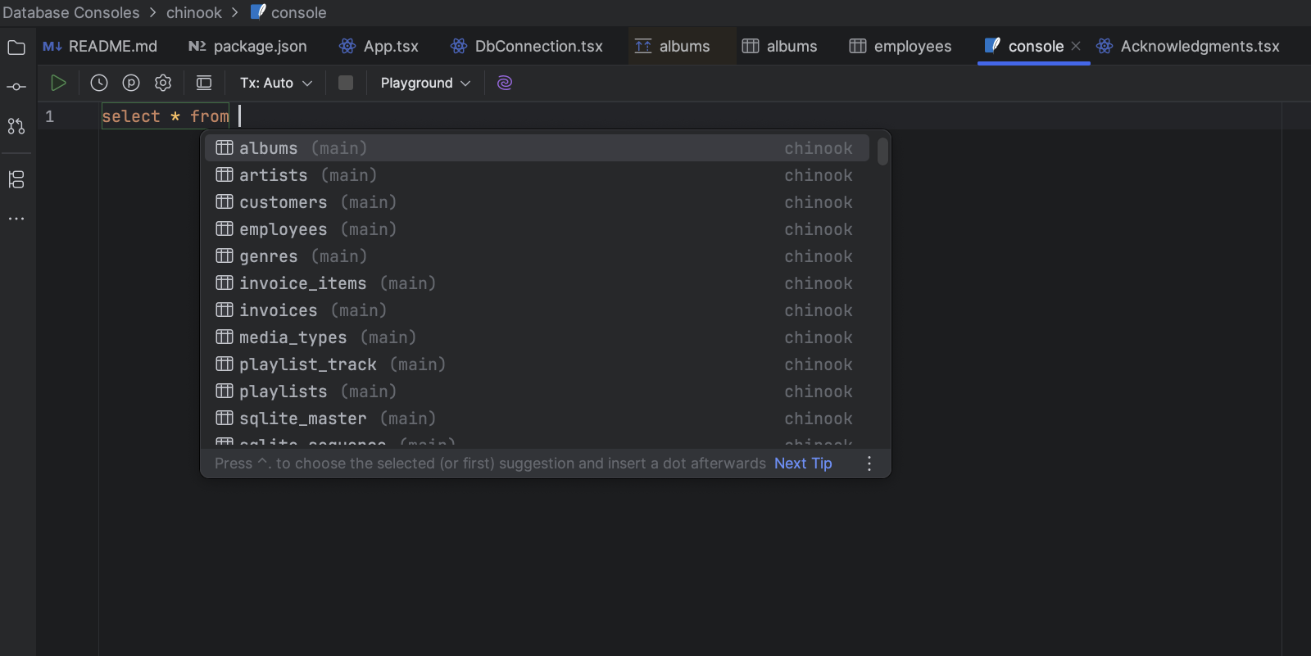
Task: Click the stop execution square button
Action: pos(346,83)
